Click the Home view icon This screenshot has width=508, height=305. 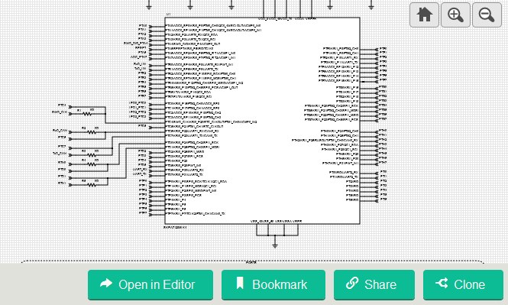[x=424, y=15]
